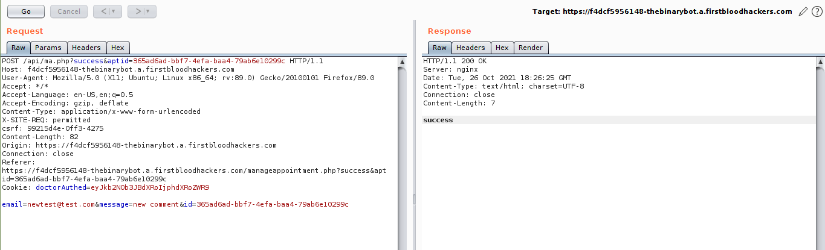Viewport: 825px width, 250px height.
Task: Edit target with the pencil icon
Action: pyautogui.click(x=803, y=11)
